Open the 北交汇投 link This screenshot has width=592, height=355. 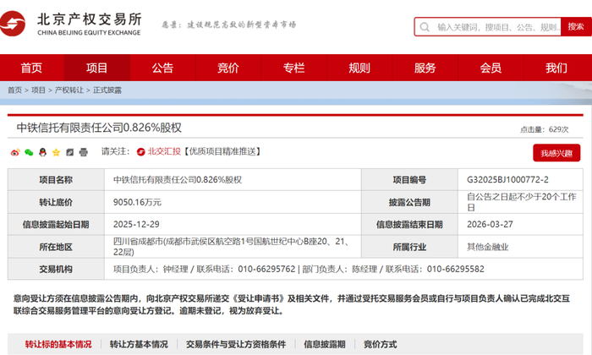pos(164,151)
